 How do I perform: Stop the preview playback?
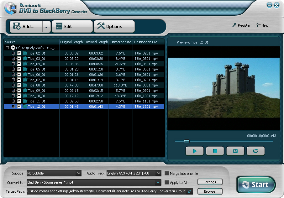tap(215, 151)
